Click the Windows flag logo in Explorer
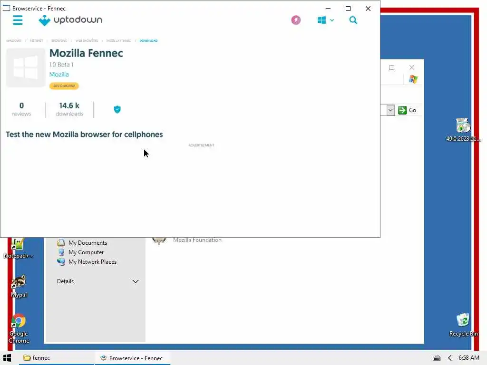Viewport: 487px width, 365px height. 413,79
